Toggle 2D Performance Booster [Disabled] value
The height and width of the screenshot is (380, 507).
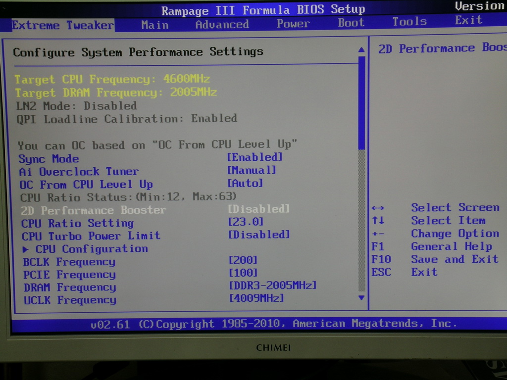pos(258,209)
